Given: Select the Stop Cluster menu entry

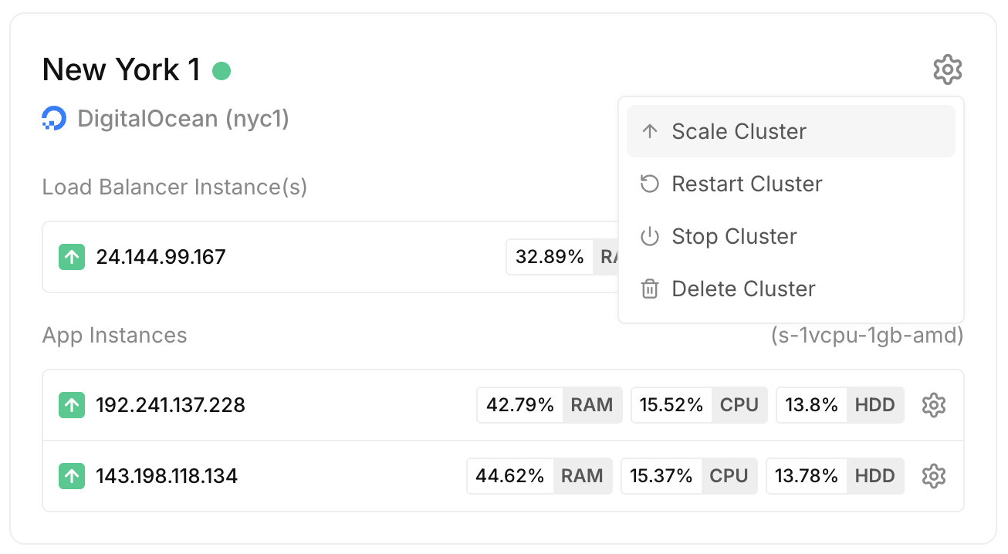Looking at the screenshot, I should click(x=791, y=236).
